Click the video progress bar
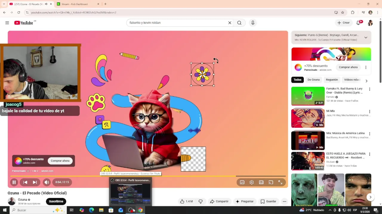Screen dimensions: 382x214 pyautogui.click(x=148, y=176)
